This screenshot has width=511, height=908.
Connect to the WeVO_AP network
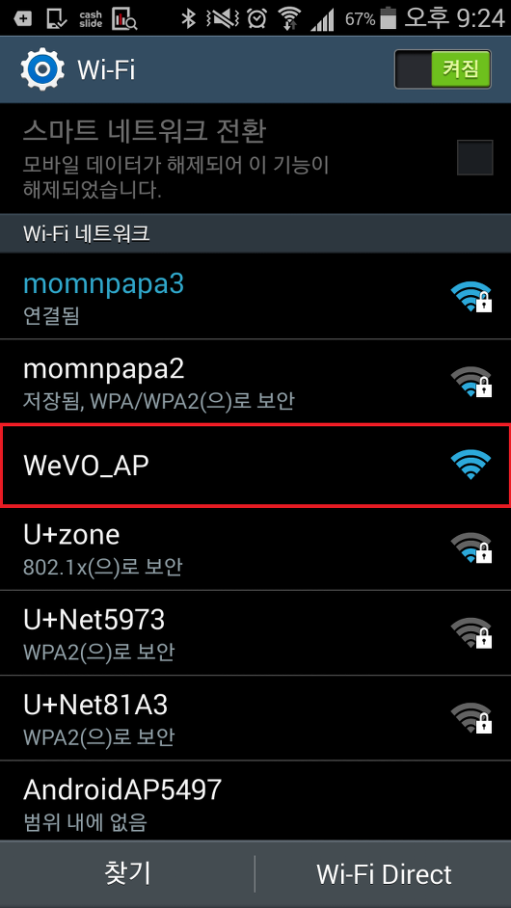pos(255,465)
